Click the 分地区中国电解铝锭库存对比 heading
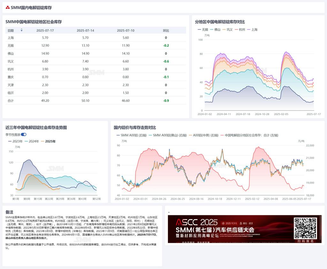The width and height of the screenshot is (327, 269). click(x=220, y=22)
